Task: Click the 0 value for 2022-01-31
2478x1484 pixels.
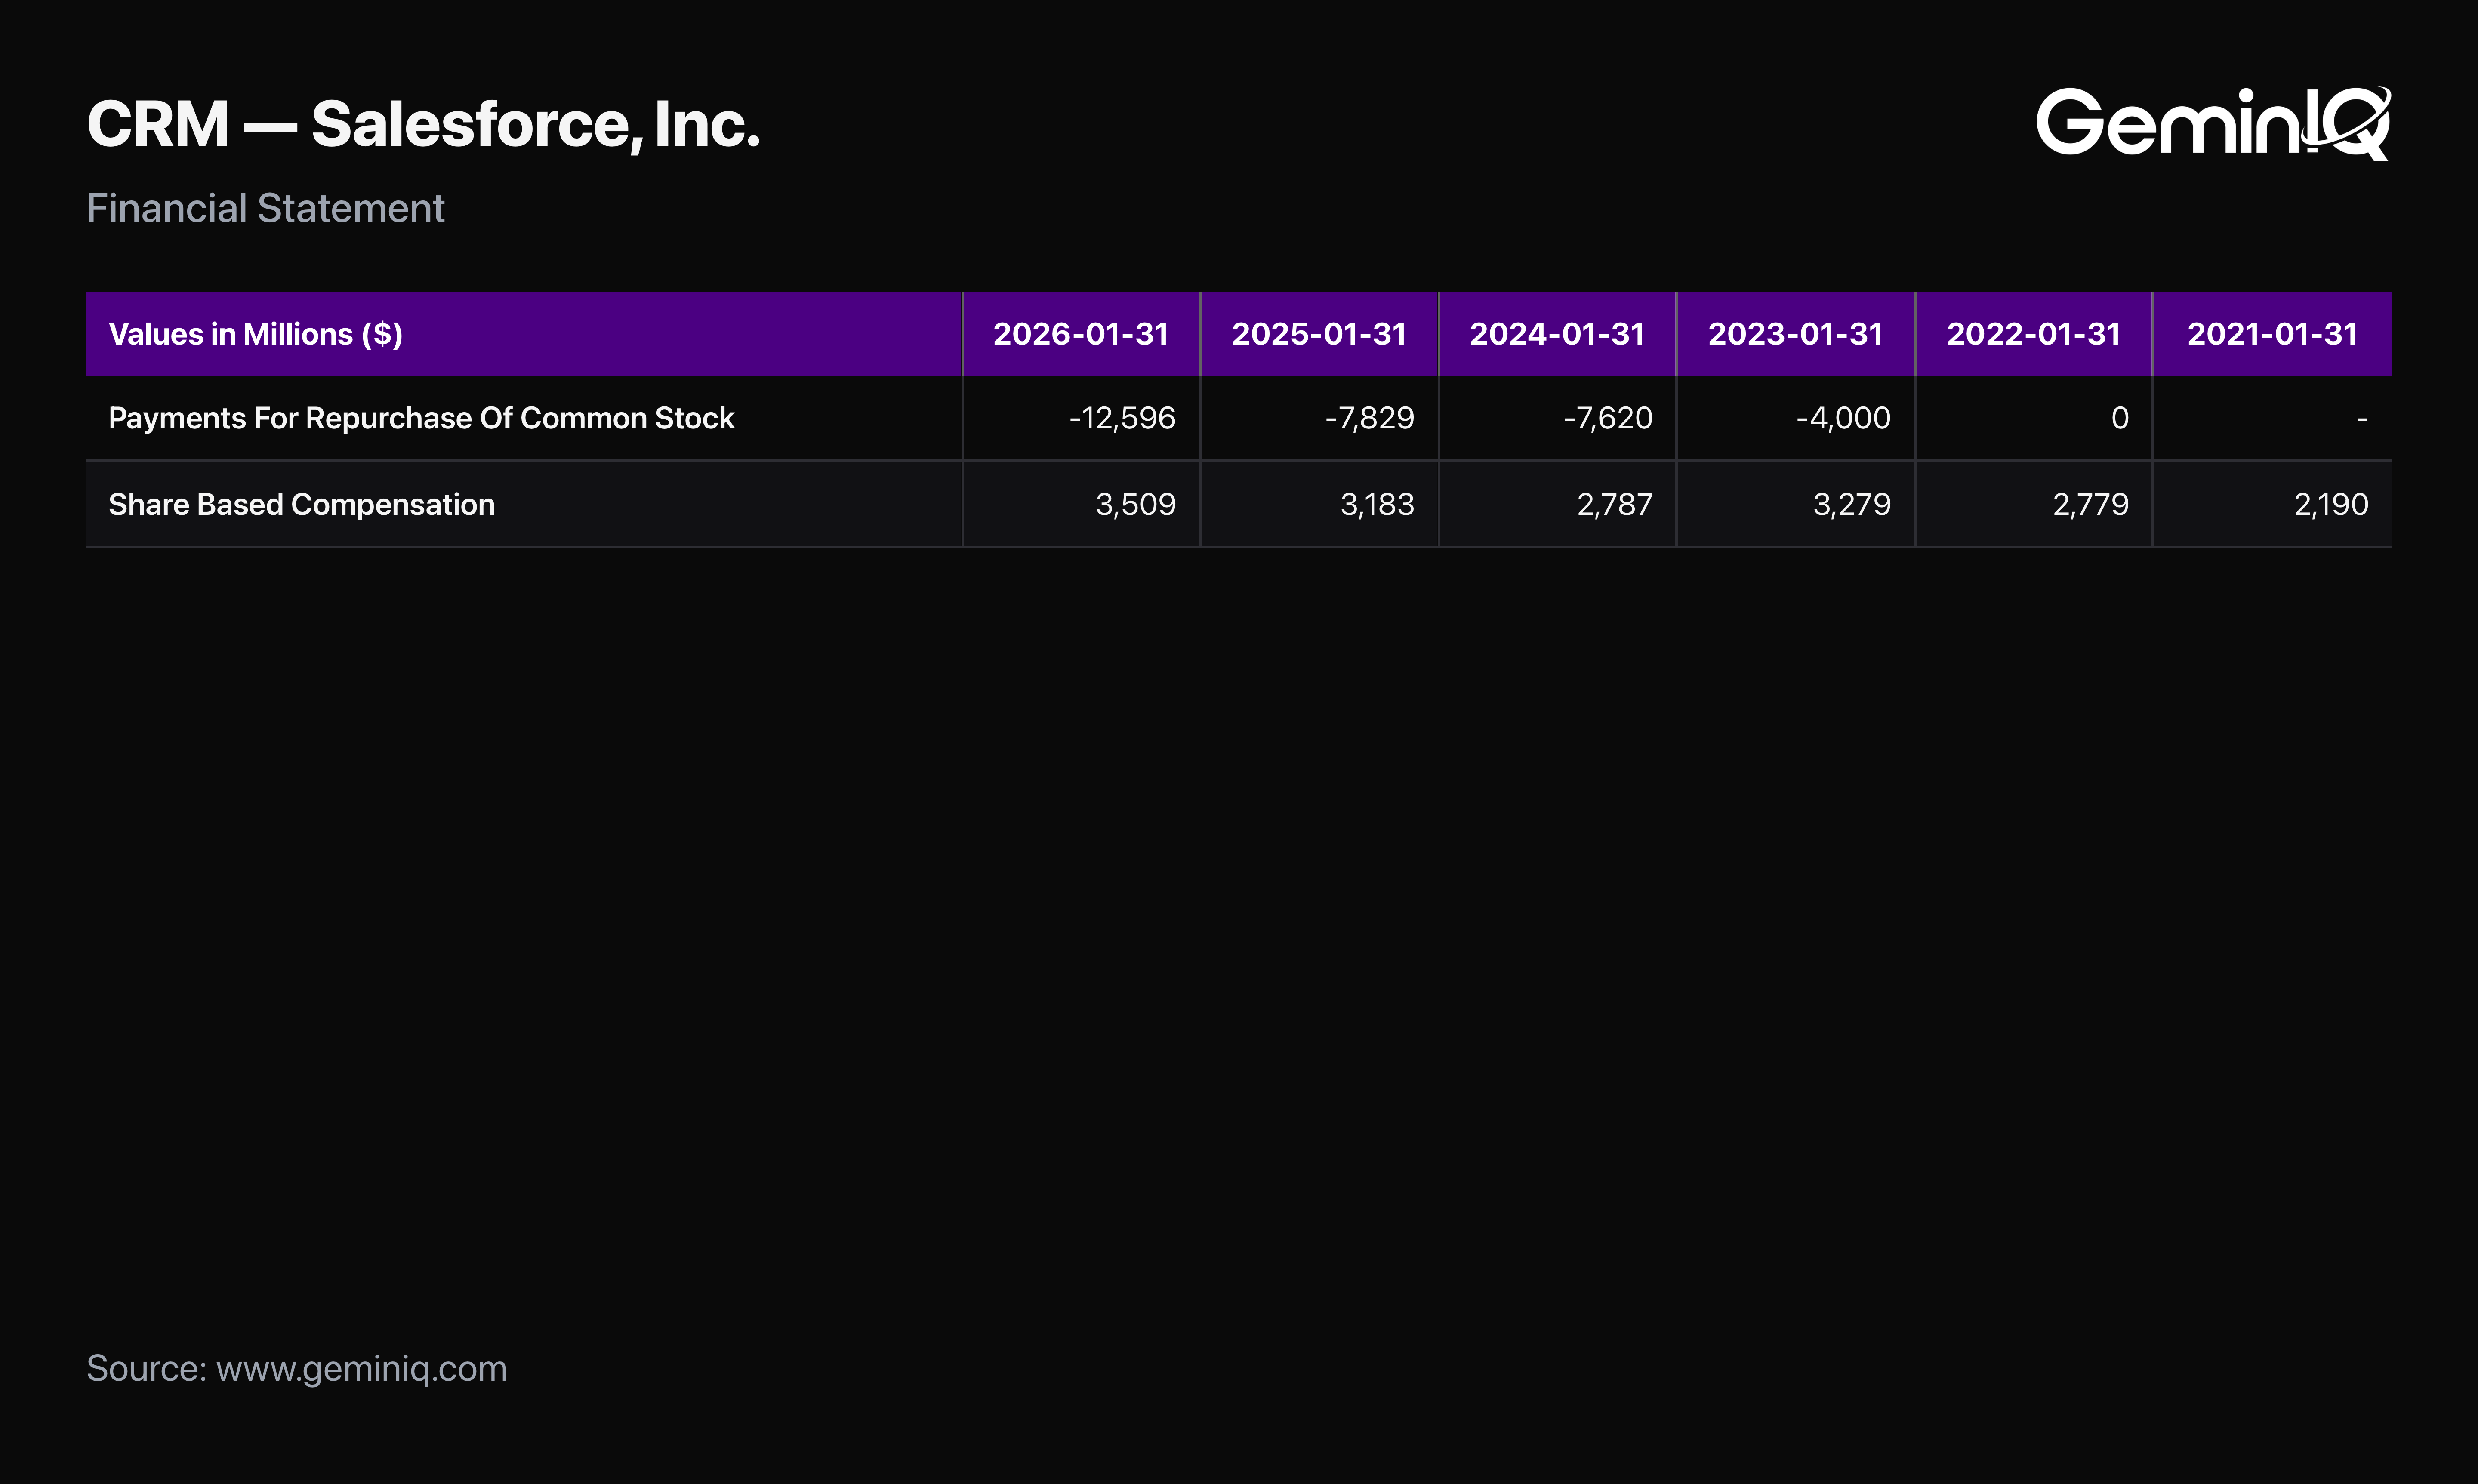Action: point(2119,418)
